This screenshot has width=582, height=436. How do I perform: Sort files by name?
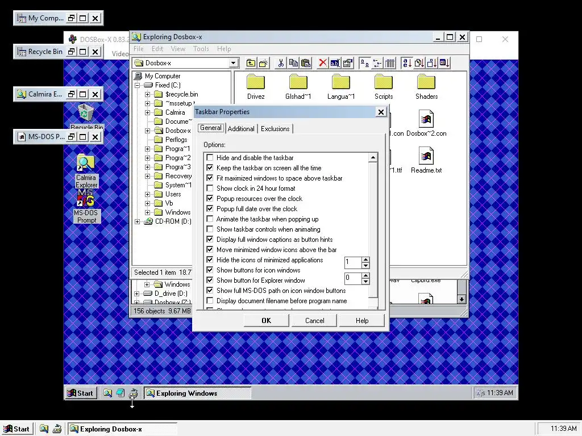407,63
